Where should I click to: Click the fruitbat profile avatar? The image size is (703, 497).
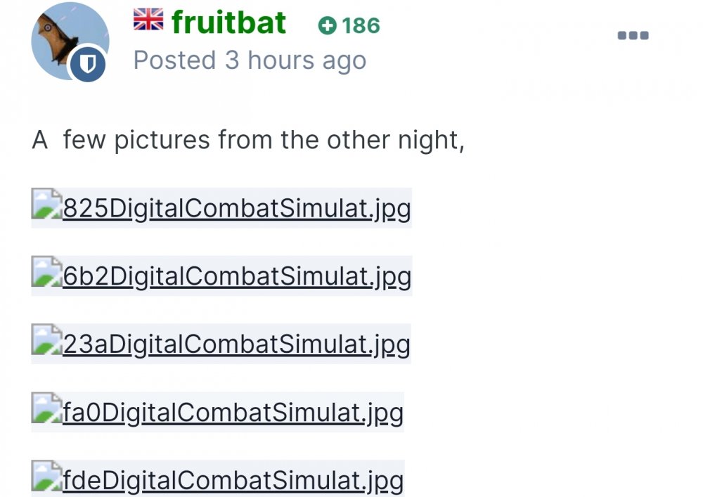click(x=69, y=39)
